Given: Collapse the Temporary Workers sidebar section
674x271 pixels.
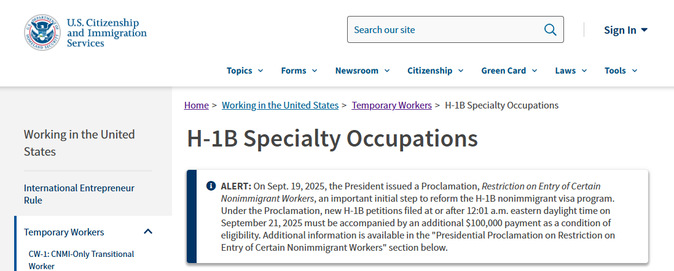Looking at the screenshot, I should click(147, 232).
